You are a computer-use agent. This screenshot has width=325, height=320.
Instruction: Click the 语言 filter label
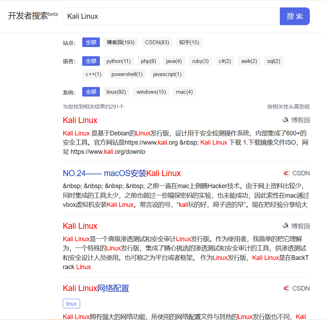click(69, 62)
